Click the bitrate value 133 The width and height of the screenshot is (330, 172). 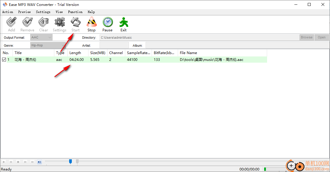(x=157, y=60)
